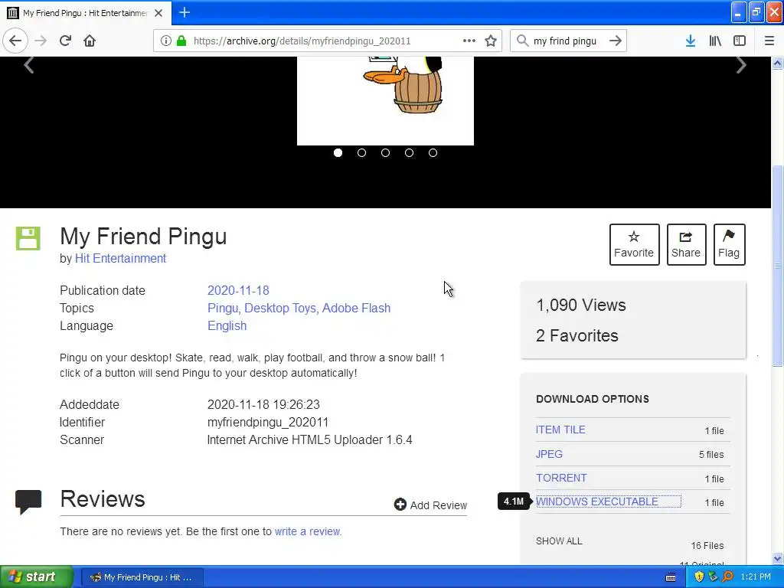Download the TORRENT file option
784x588 pixels.
pyautogui.click(x=561, y=478)
